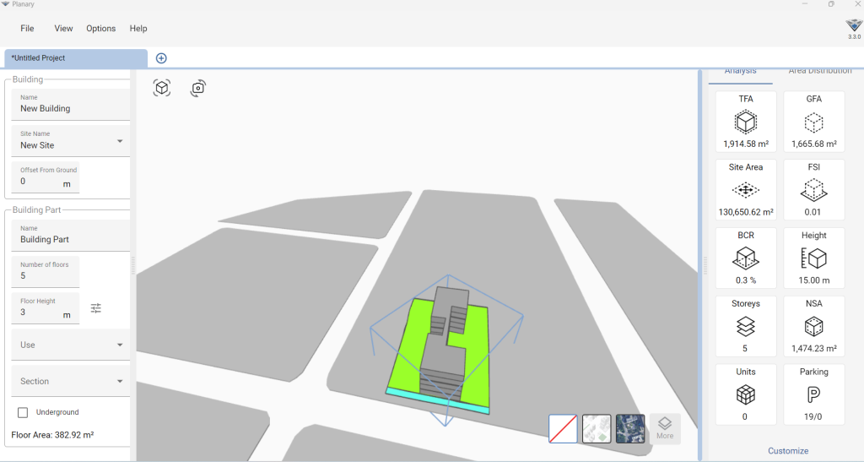This screenshot has width=864, height=462.
Task: Click the camera rotate view icon
Action: (197, 88)
